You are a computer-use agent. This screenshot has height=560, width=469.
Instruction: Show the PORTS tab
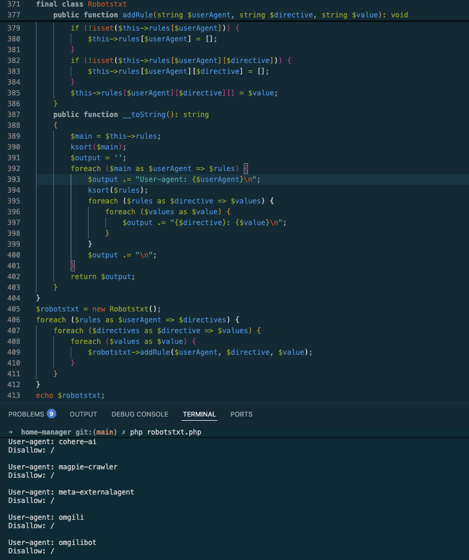coord(241,414)
